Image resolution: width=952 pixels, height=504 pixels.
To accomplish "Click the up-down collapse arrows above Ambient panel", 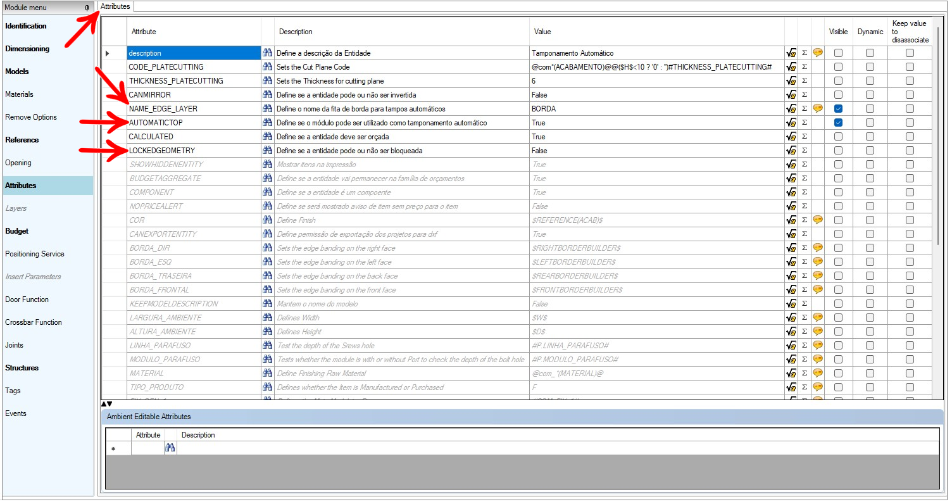I will (x=106, y=404).
